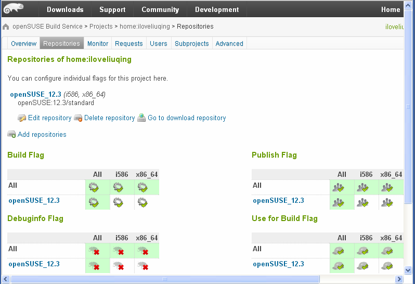Open the Requests tab
415x284 pixels.
(x=129, y=43)
